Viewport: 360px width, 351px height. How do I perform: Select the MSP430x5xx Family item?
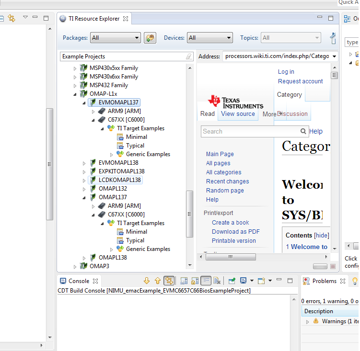click(114, 68)
